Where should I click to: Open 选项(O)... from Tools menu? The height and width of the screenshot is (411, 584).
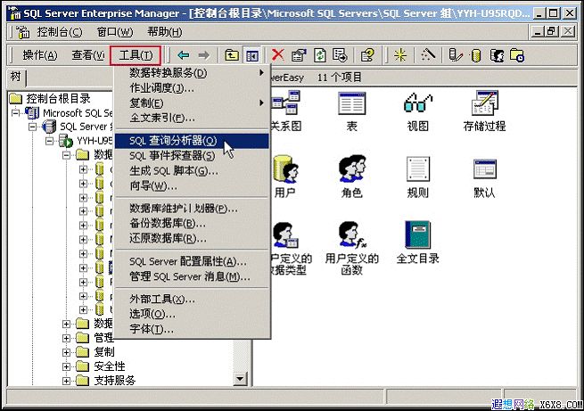(192, 314)
